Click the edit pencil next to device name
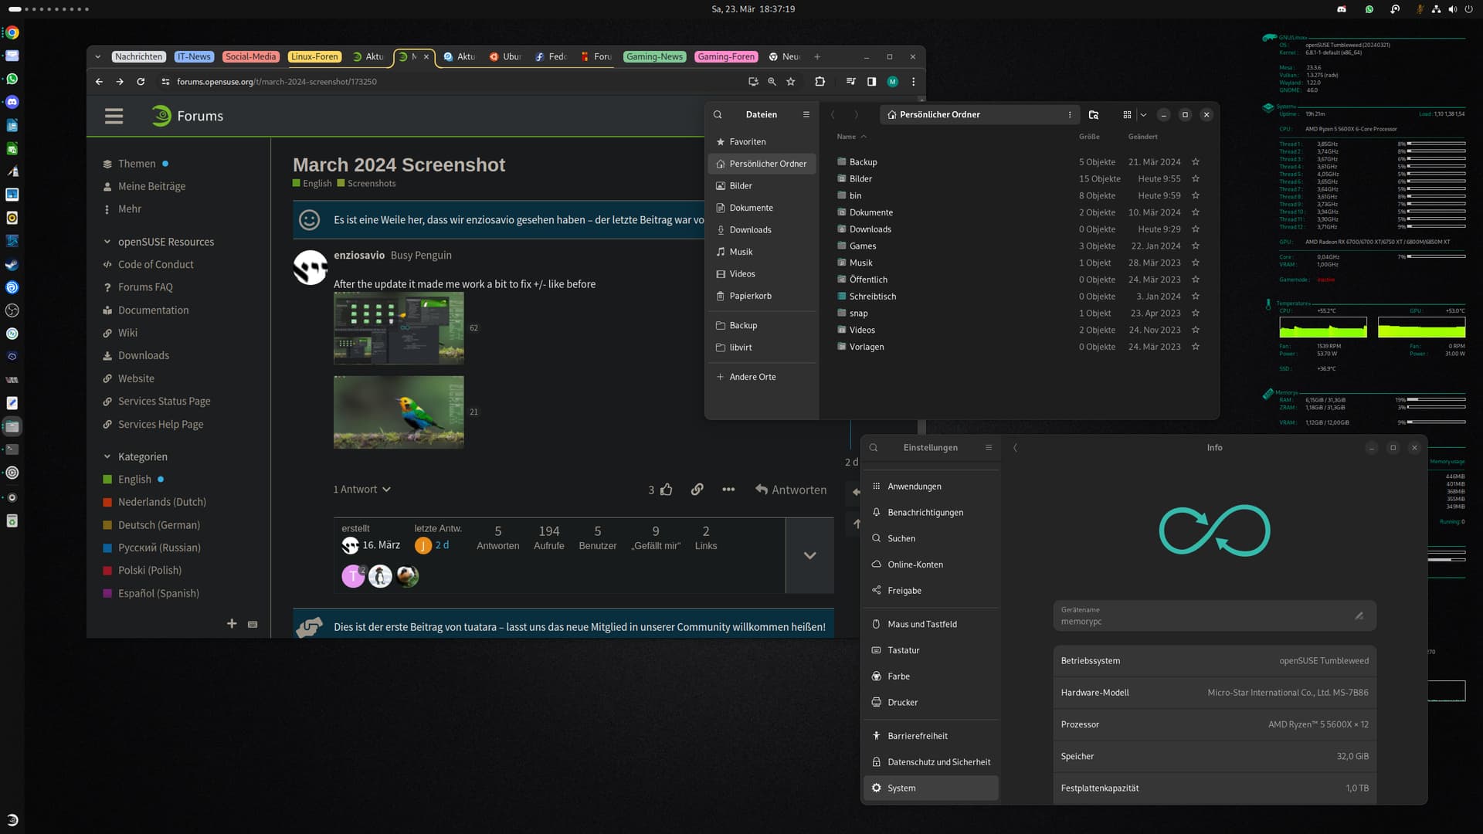The image size is (1483, 834). point(1359,615)
